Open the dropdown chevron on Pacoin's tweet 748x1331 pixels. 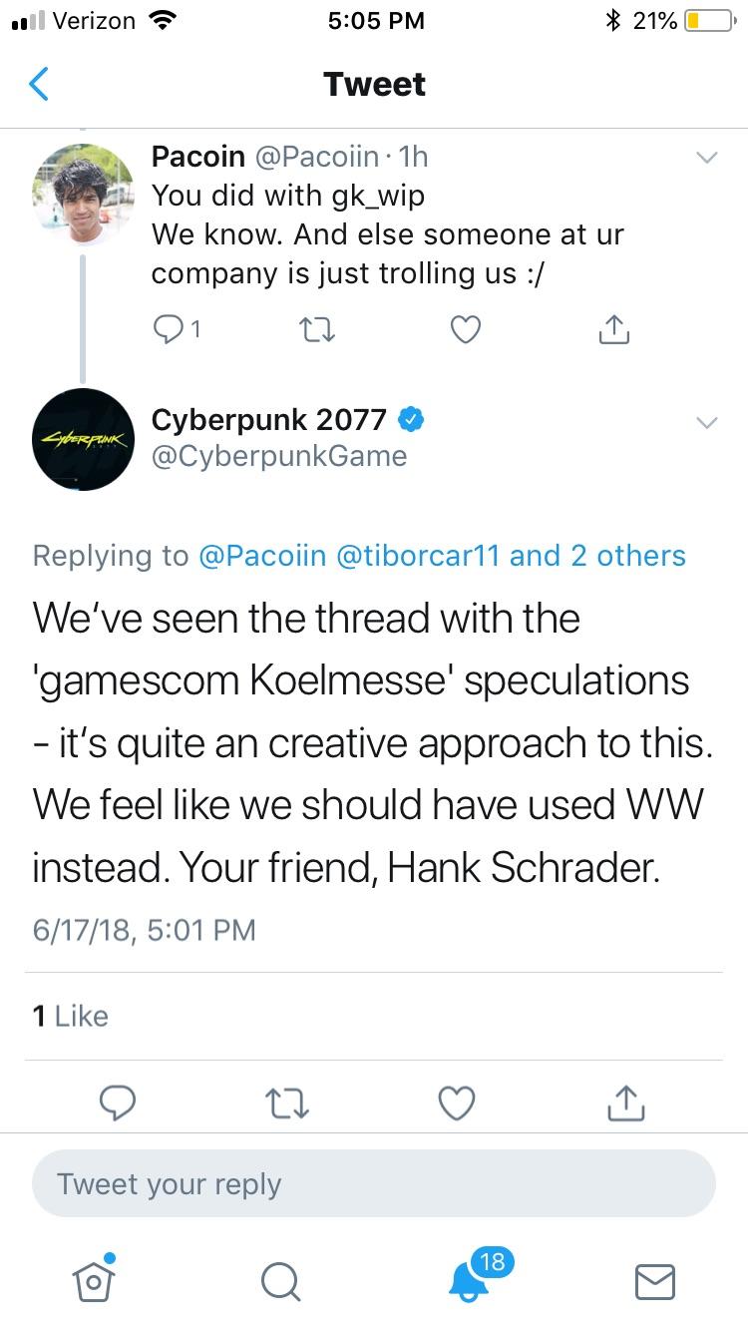pos(705,158)
